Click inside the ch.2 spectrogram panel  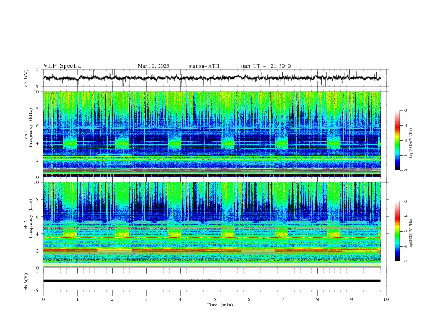212,225
